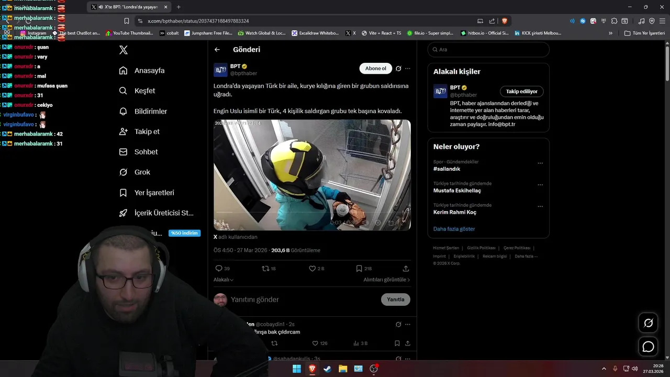
Task: Open the Windows Start menu
Action: [297, 369]
